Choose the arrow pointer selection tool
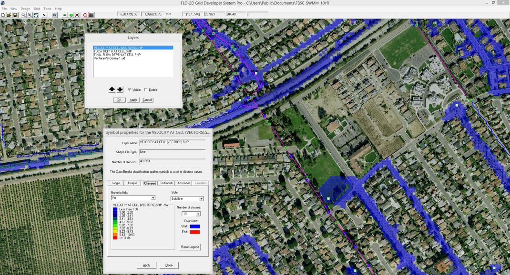Image resolution: width=510 pixels, height=275 pixels. coord(44,15)
